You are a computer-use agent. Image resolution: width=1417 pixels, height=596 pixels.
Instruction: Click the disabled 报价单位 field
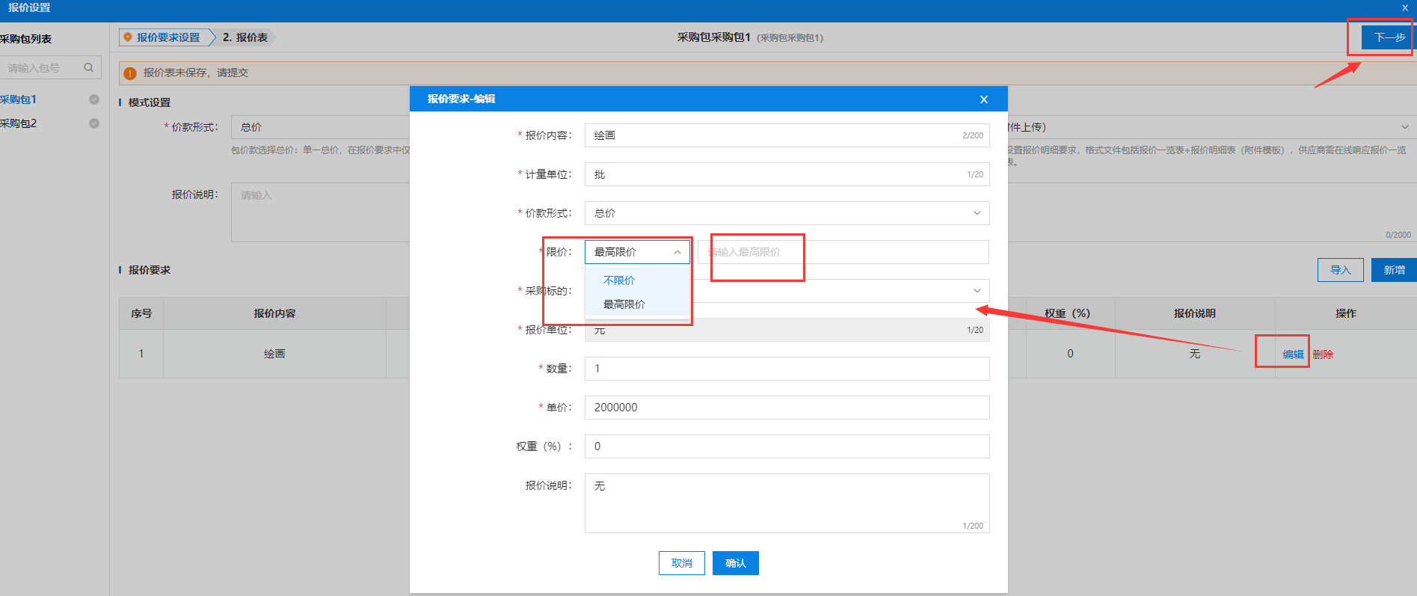tap(787, 330)
